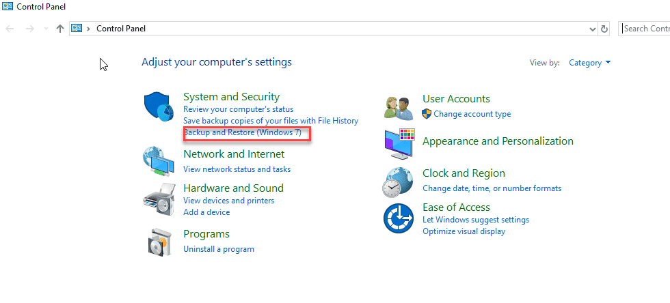Click the Network and Internet globe icon
670x303 pixels.
(x=158, y=161)
